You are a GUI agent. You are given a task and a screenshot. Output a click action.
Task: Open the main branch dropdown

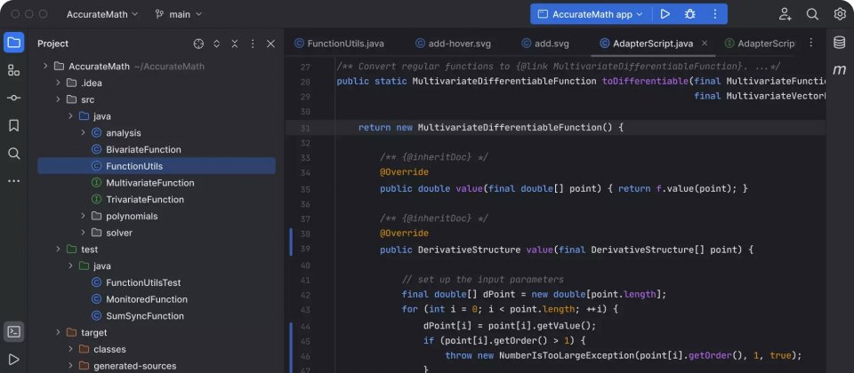coord(178,14)
